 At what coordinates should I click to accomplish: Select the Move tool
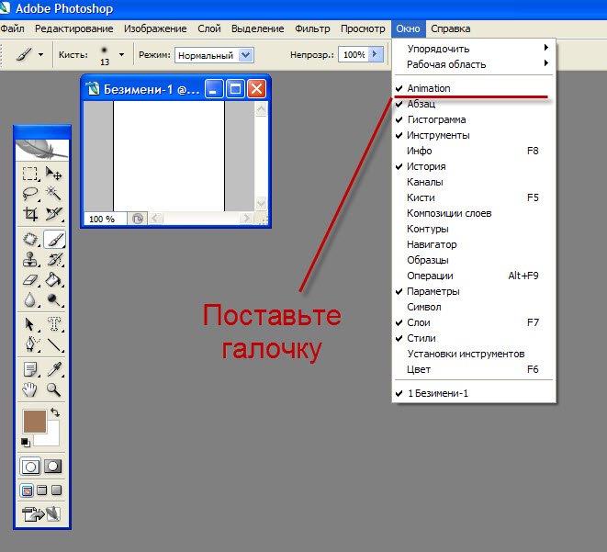pos(54,174)
